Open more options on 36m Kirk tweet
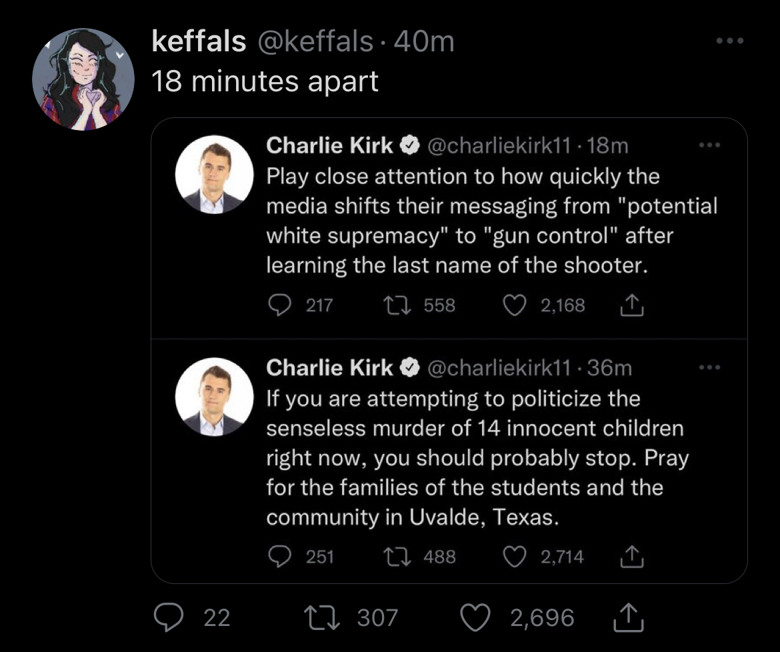 coord(709,367)
